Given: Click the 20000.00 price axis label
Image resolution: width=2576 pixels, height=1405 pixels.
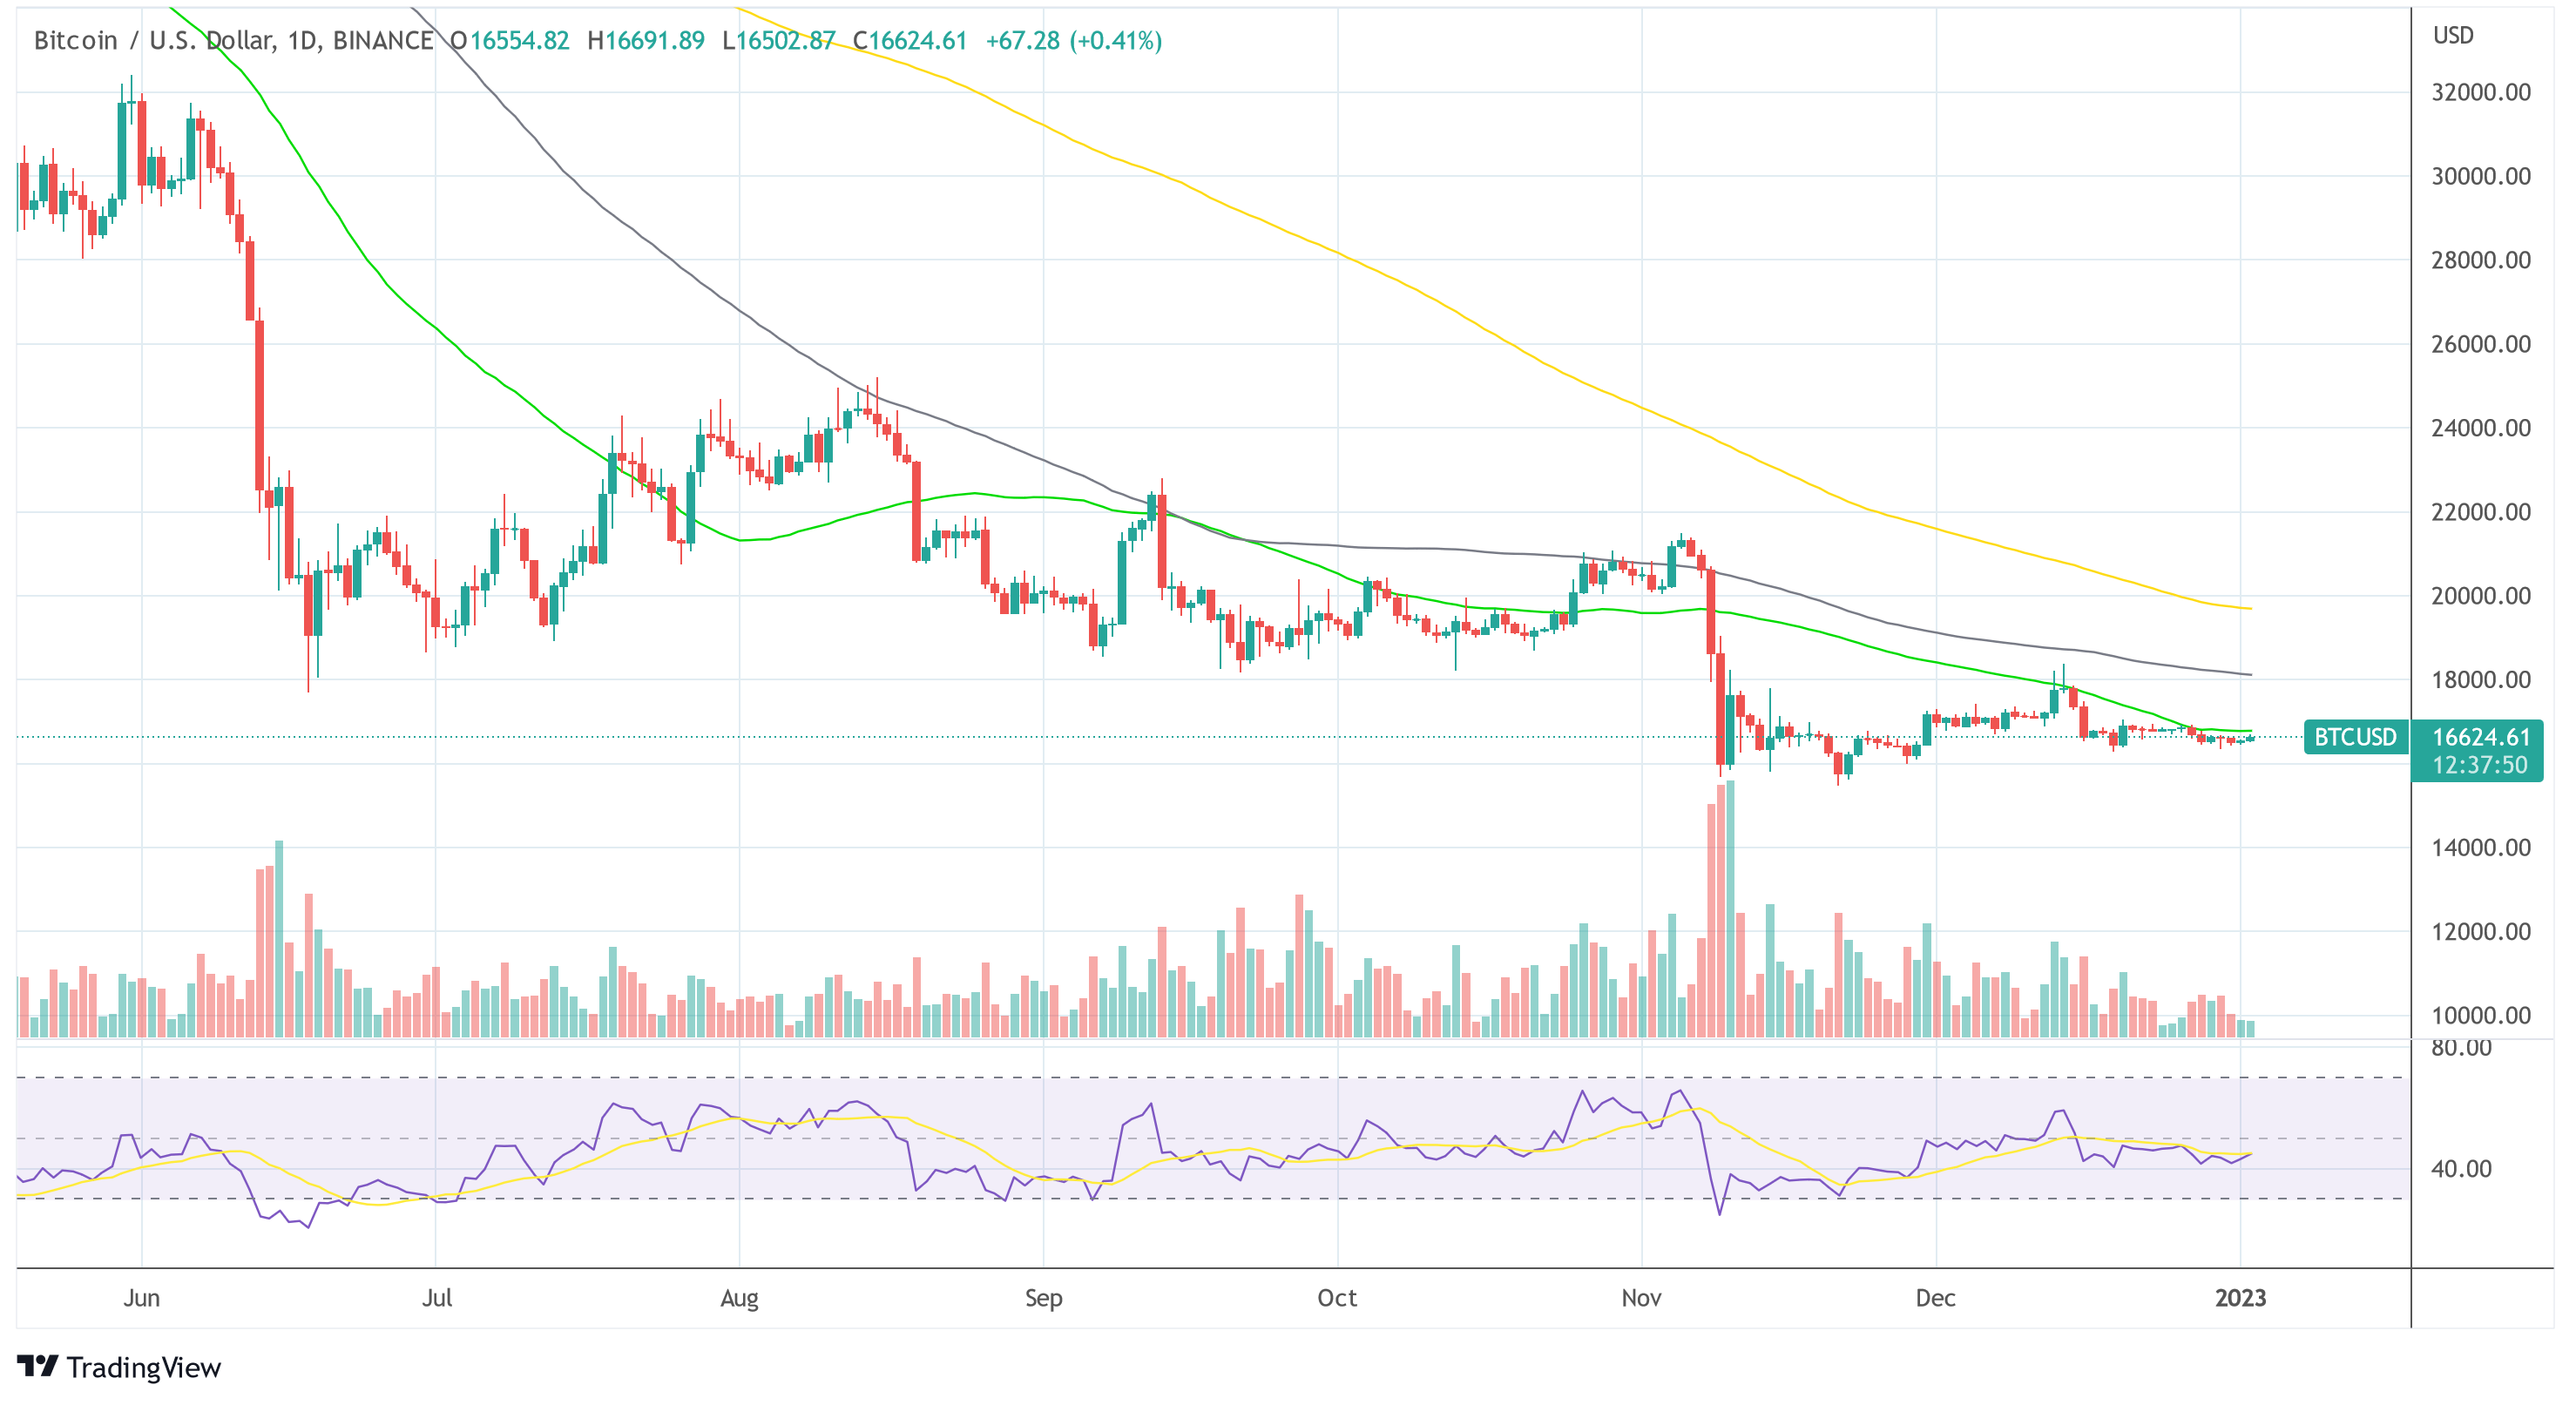Looking at the screenshot, I should click(x=2481, y=596).
